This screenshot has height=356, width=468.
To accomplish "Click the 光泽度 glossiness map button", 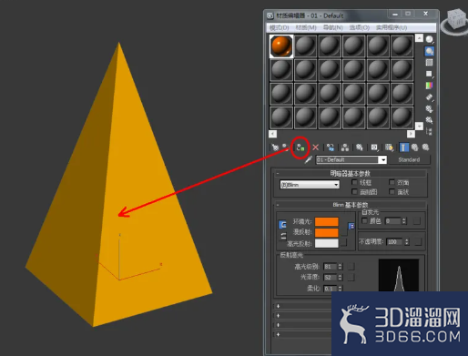I will pyautogui.click(x=351, y=277).
